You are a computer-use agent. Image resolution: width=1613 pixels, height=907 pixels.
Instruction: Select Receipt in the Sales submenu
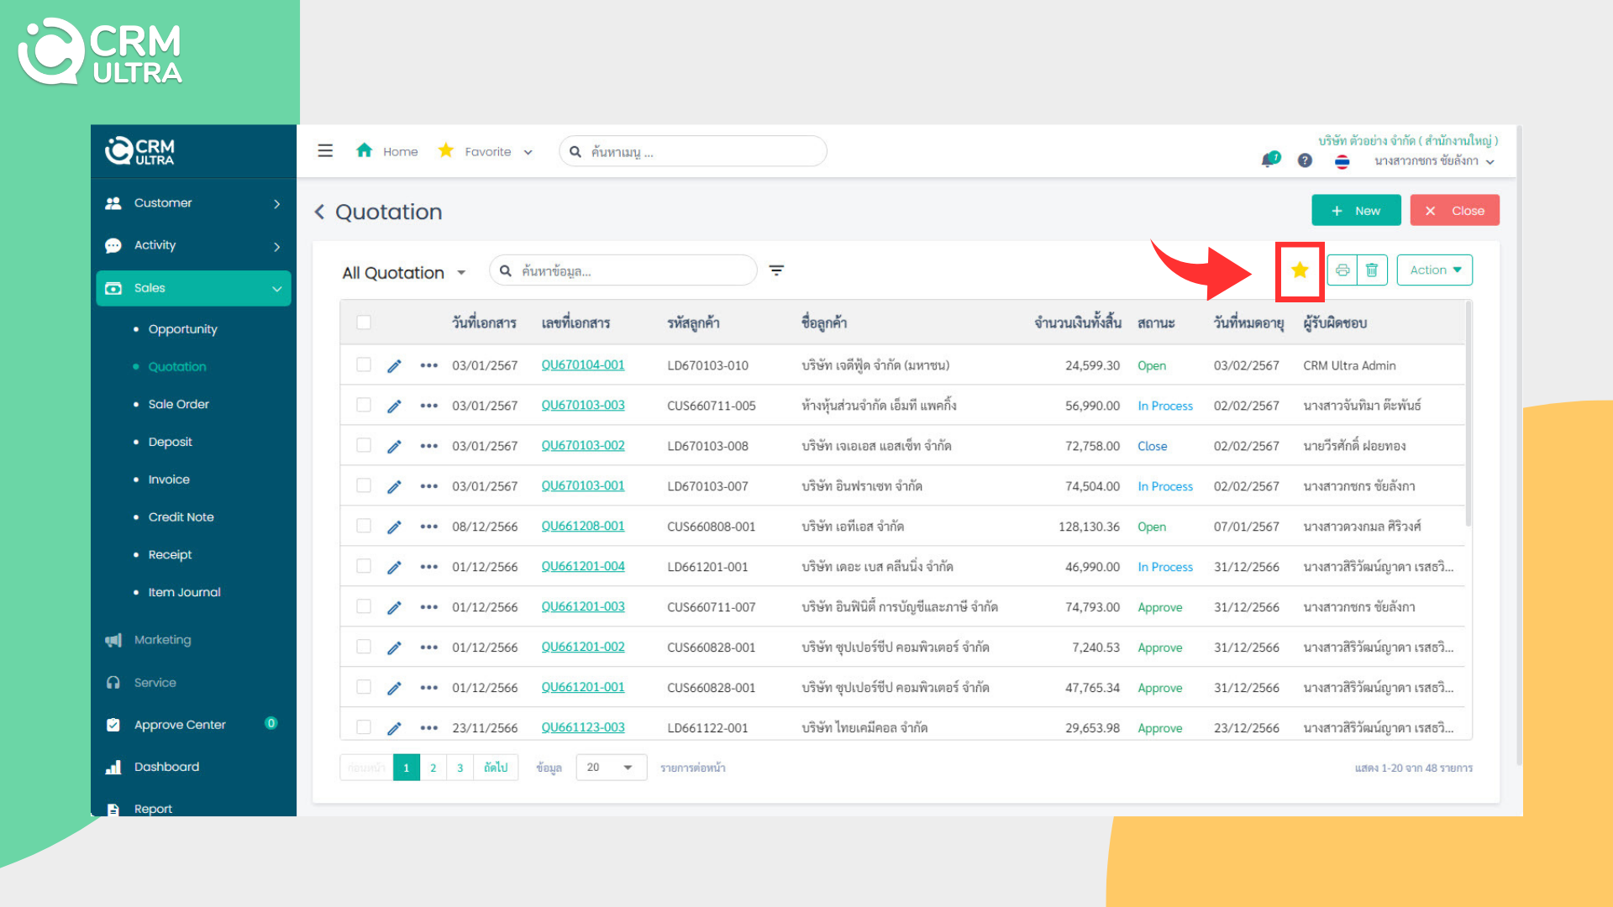[171, 555]
